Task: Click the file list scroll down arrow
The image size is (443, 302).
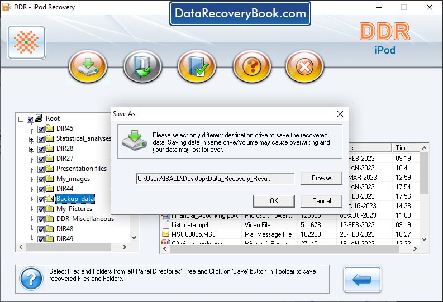Action: click(424, 239)
